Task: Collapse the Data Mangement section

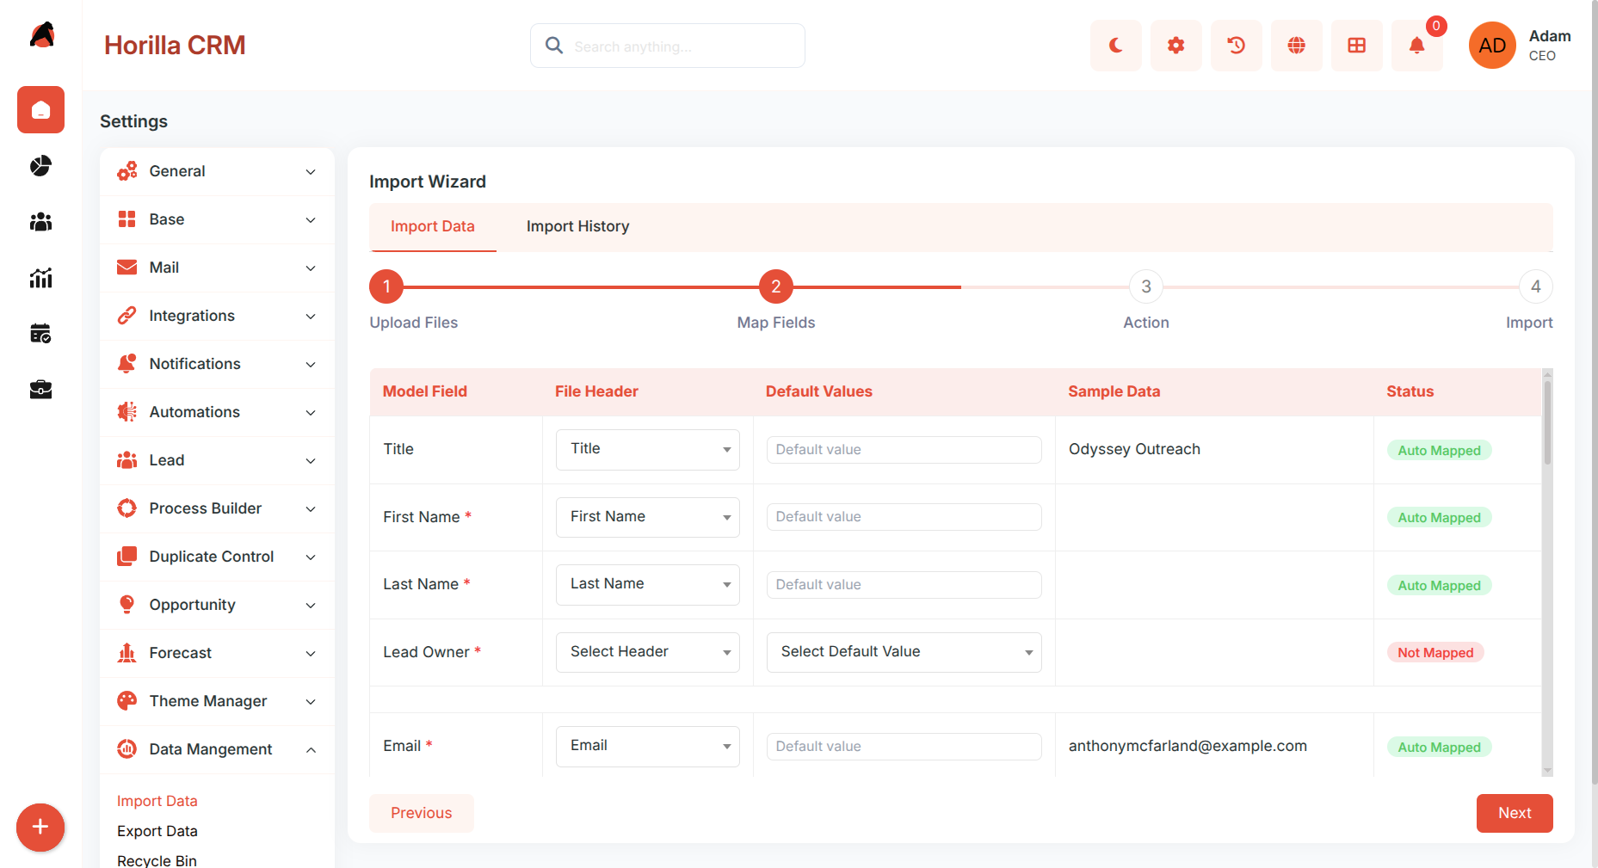Action: tap(217, 749)
